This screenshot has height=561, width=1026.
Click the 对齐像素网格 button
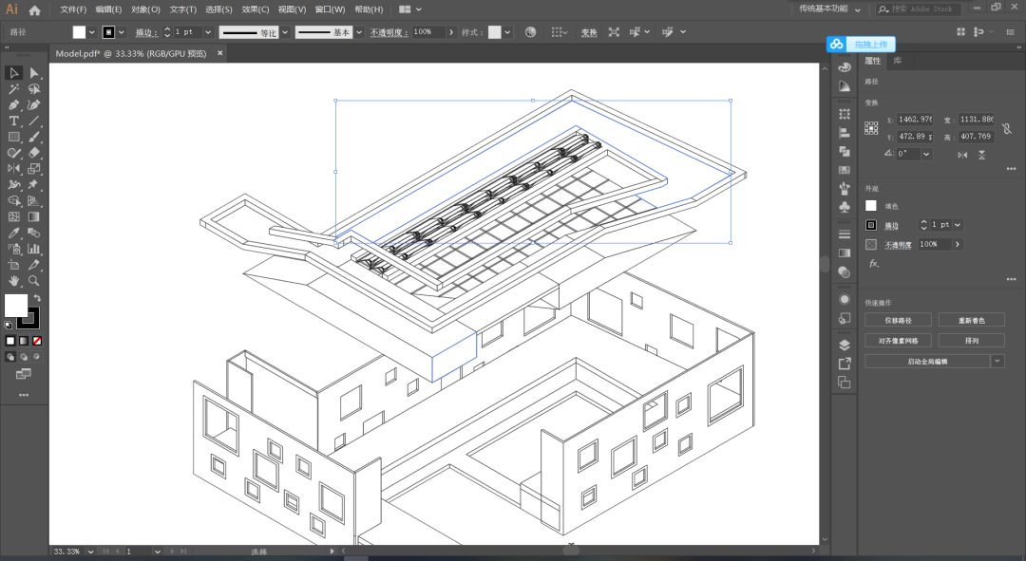coord(898,341)
